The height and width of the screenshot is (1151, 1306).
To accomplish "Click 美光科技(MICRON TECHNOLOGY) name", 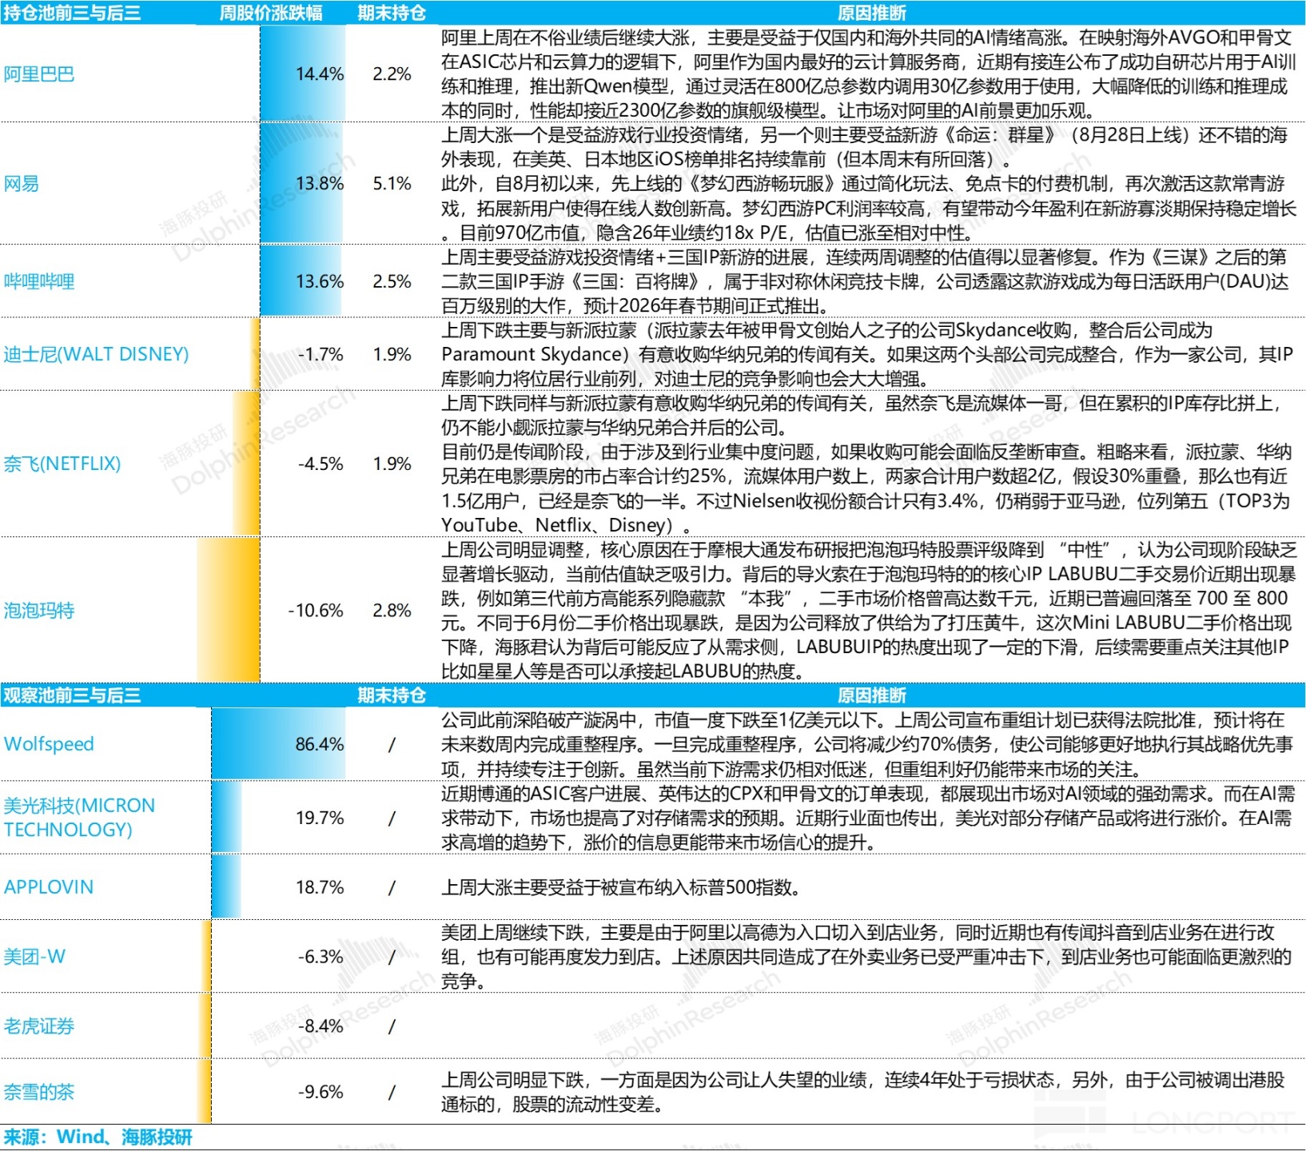I will tap(79, 818).
